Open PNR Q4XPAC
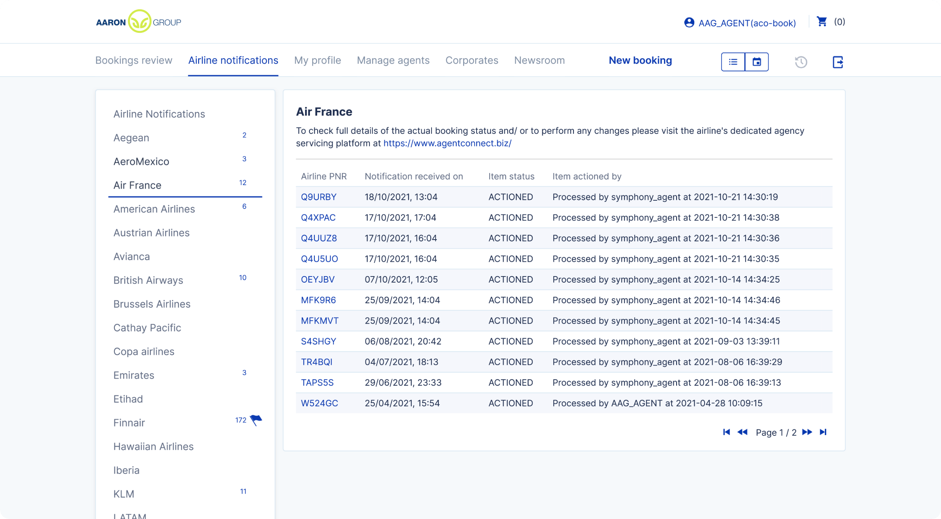Viewport: 941px width, 519px height. point(318,218)
